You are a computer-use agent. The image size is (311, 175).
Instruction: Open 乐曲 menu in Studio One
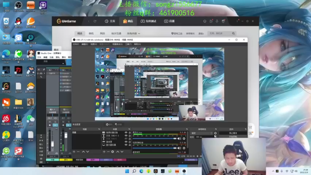tap(51, 57)
